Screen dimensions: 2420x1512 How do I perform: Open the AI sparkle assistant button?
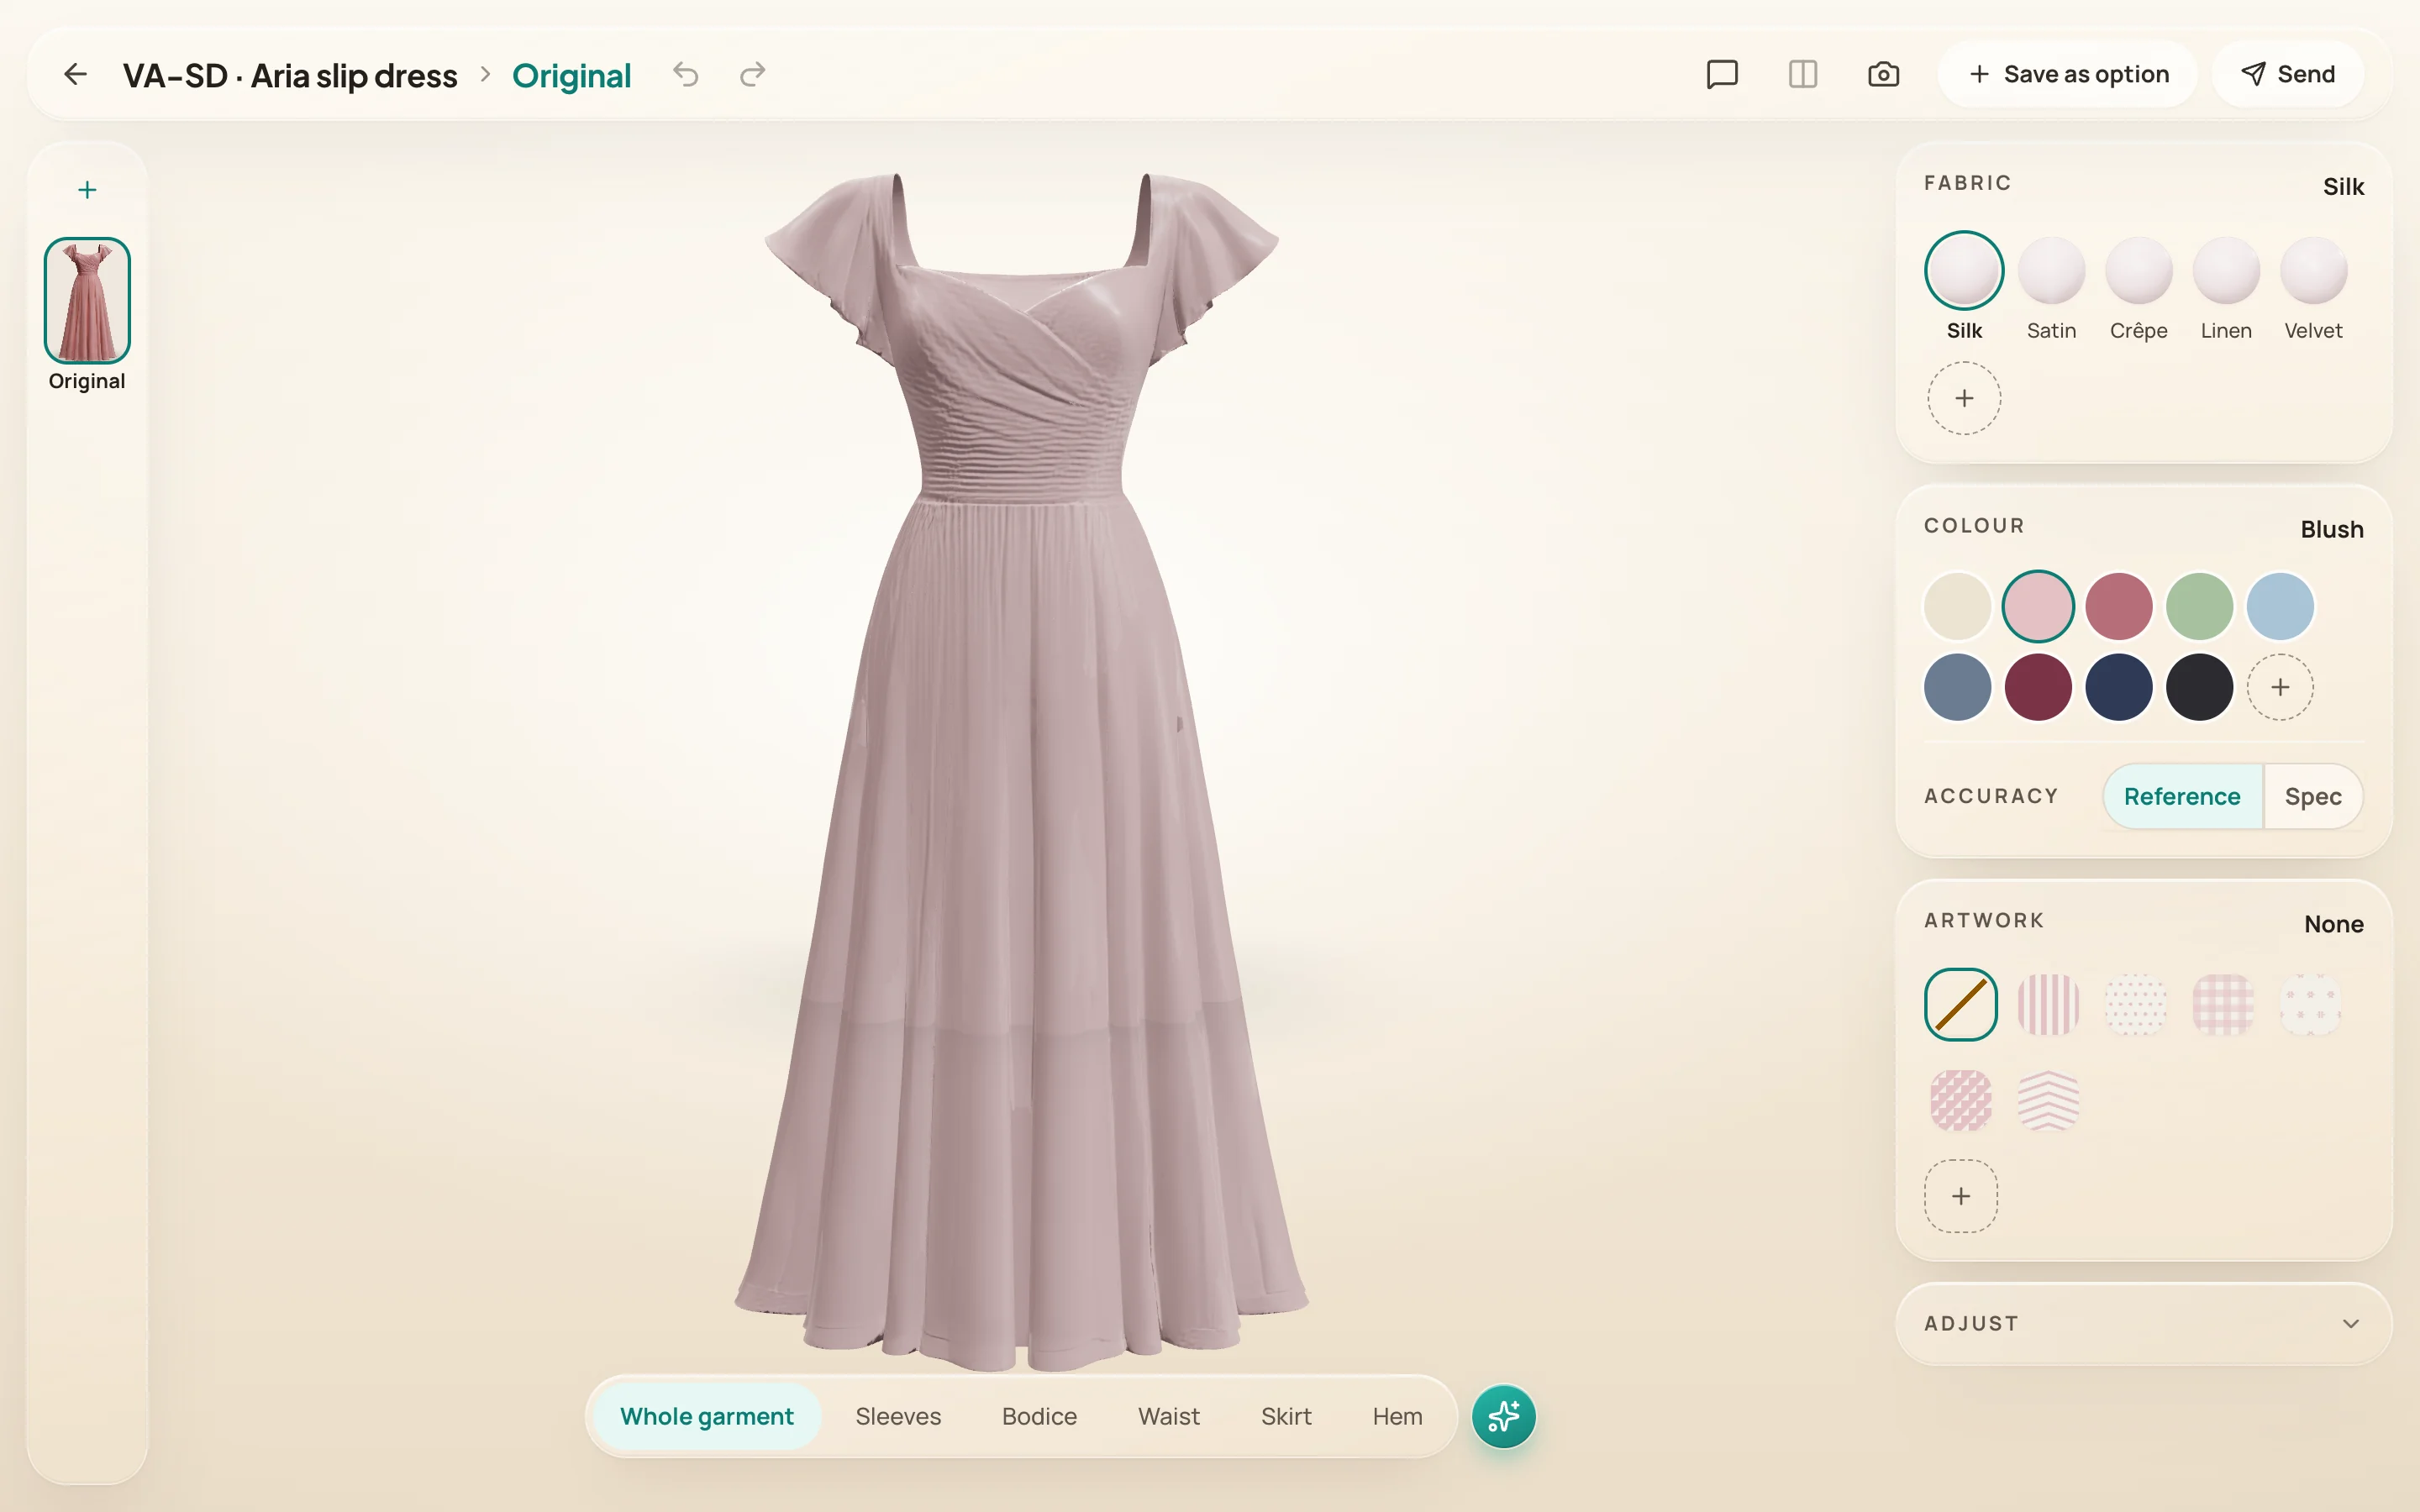pos(1504,1416)
